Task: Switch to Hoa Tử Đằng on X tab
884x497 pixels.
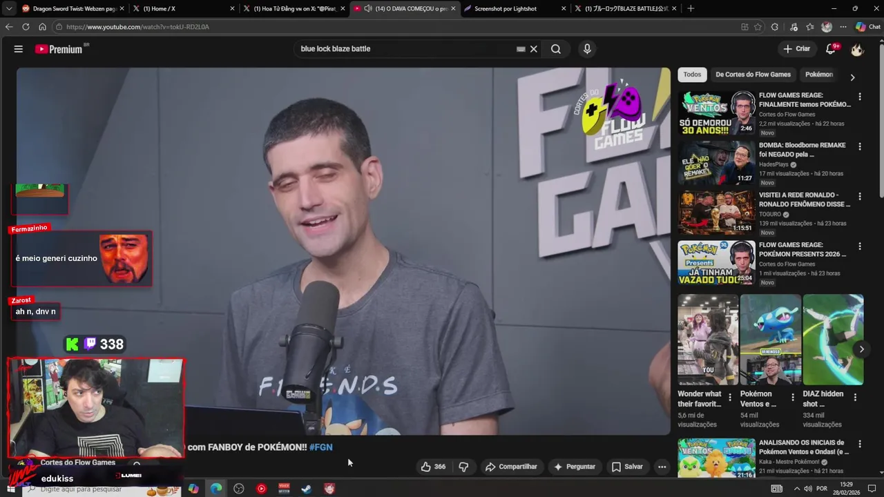Action: (x=294, y=8)
